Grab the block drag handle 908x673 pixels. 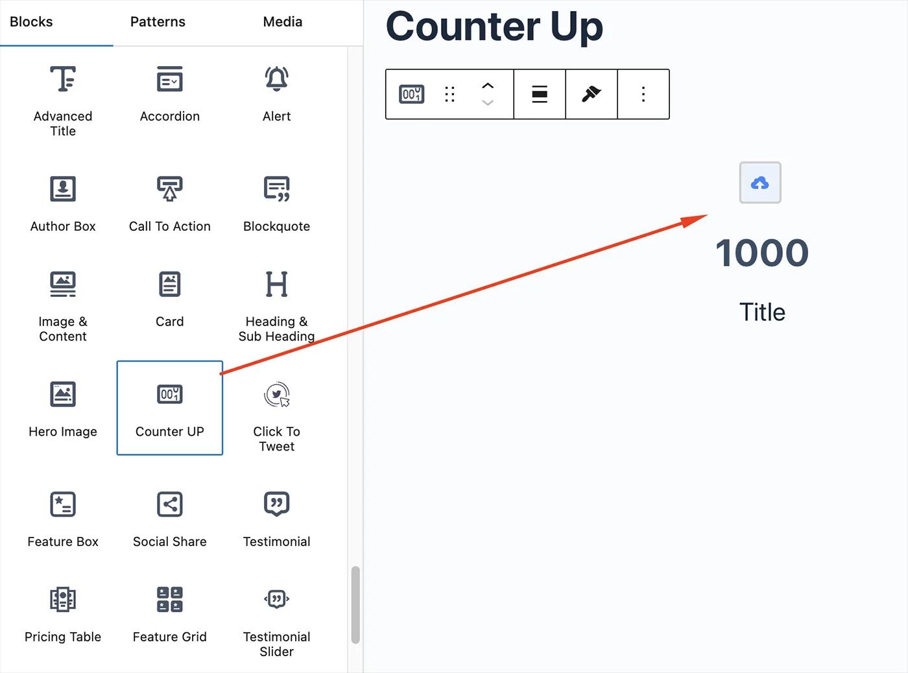[449, 94]
